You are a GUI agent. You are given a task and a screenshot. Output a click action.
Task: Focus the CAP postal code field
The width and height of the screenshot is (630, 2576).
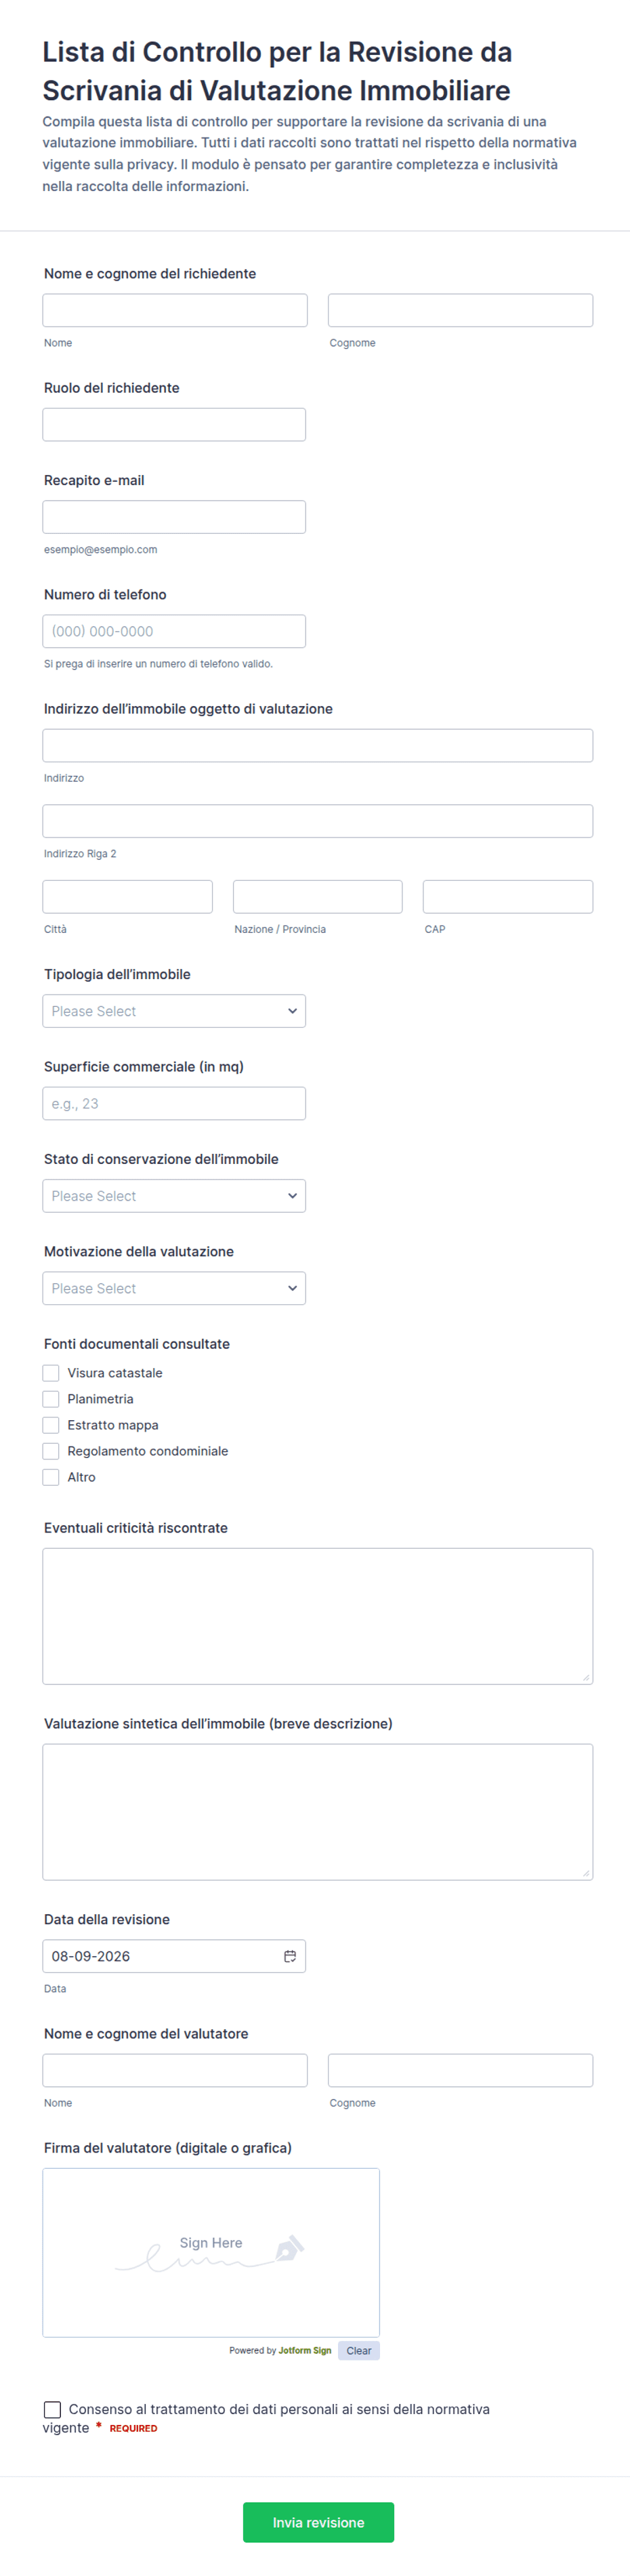pos(508,897)
